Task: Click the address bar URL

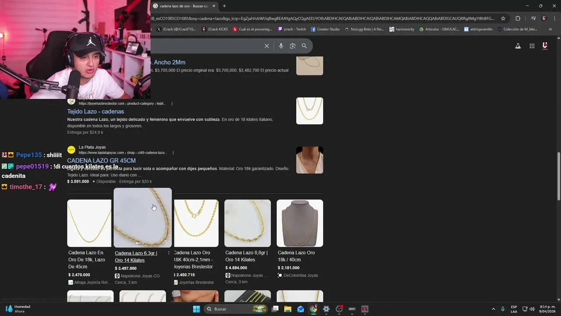Action: [322, 18]
